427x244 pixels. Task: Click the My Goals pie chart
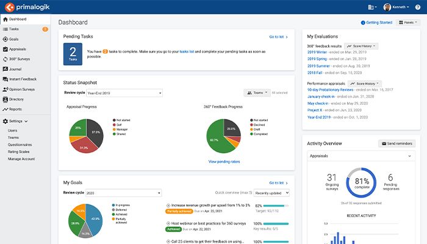[x=85, y=221]
